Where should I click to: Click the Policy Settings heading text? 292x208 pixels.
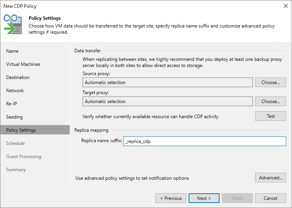pos(45,18)
